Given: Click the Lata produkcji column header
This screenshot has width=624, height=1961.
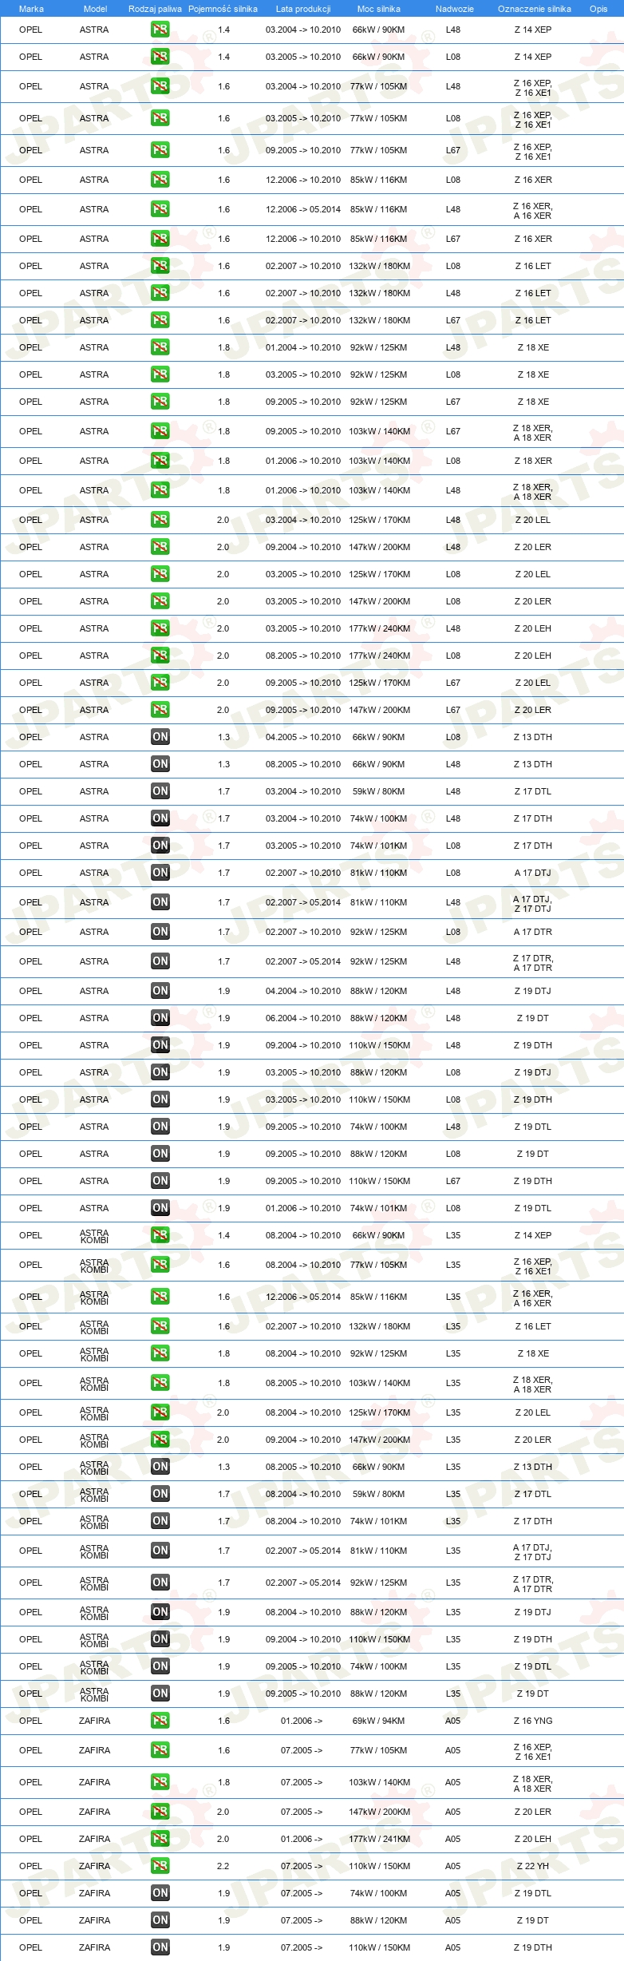Looking at the screenshot, I should point(303,9).
